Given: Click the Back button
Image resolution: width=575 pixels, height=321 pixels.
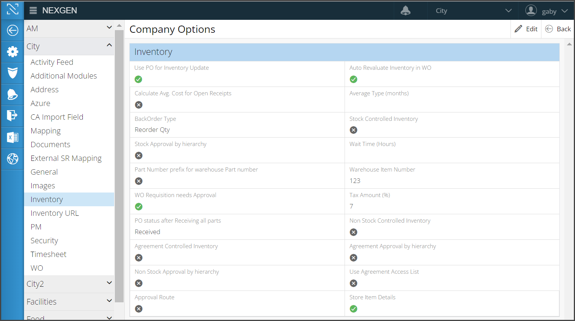Looking at the screenshot, I should pyautogui.click(x=558, y=29).
